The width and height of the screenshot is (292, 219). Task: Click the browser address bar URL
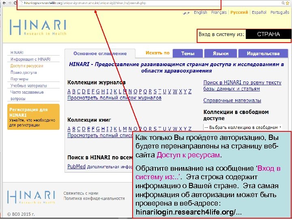tap(85, 3)
